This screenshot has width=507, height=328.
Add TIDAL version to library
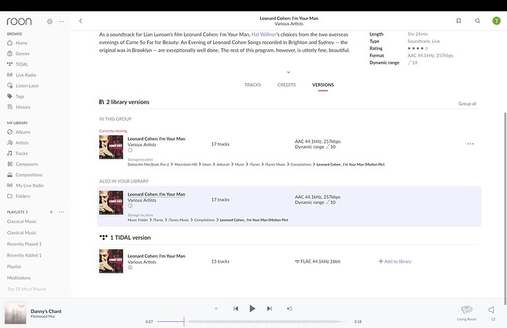[395, 261]
